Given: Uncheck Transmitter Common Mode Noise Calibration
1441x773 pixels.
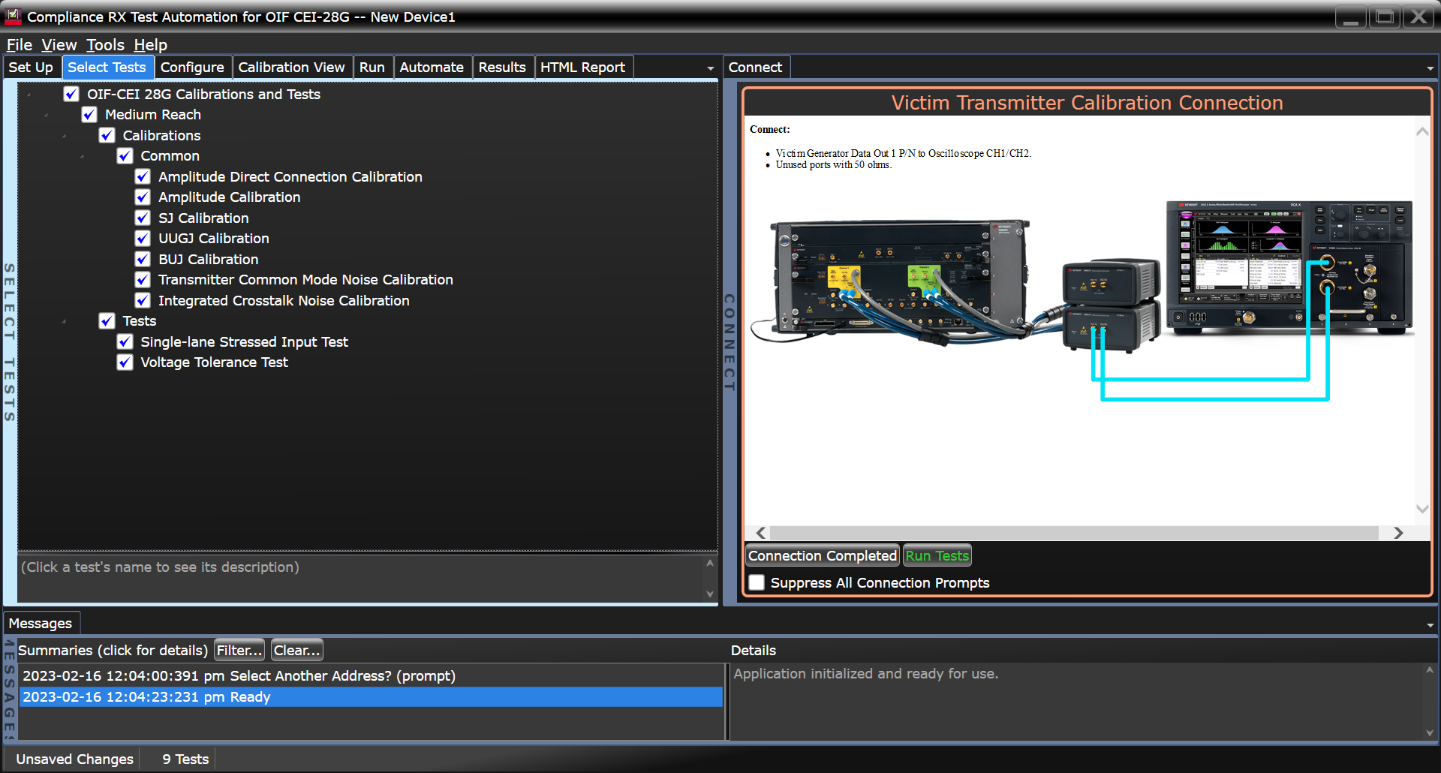Looking at the screenshot, I should coord(142,279).
